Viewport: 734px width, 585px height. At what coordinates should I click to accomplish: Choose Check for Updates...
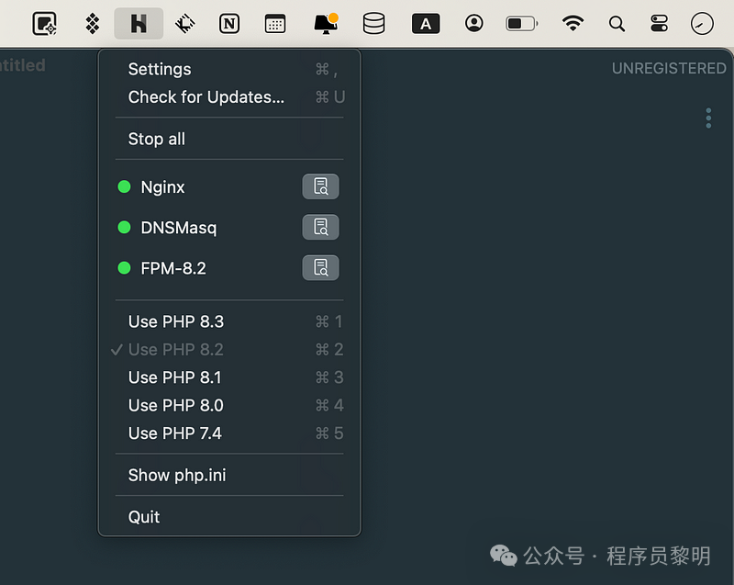tap(229, 97)
